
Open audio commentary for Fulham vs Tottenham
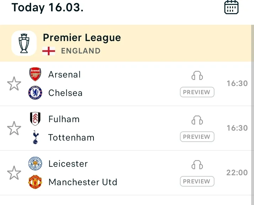tap(197, 120)
